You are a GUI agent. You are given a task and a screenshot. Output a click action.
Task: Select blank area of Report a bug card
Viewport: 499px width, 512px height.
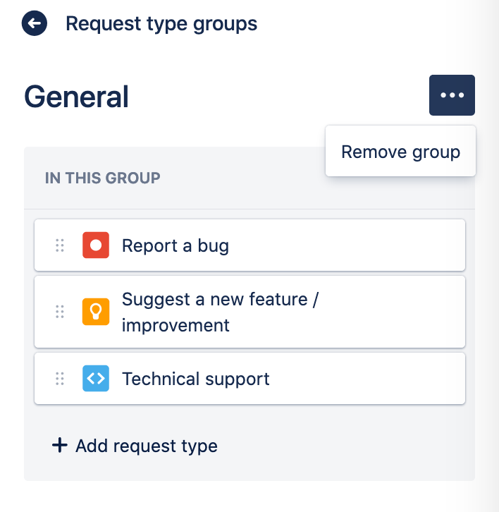click(352, 245)
